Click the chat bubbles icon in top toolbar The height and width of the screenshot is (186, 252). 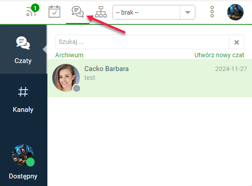click(x=78, y=12)
